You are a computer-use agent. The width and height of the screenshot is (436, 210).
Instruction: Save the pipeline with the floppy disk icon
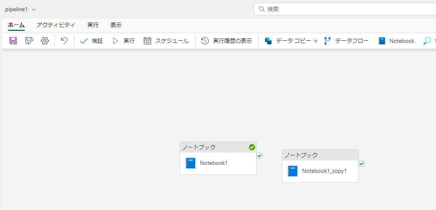(x=13, y=41)
